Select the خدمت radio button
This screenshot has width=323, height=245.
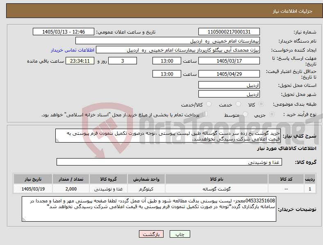(x=238, y=104)
